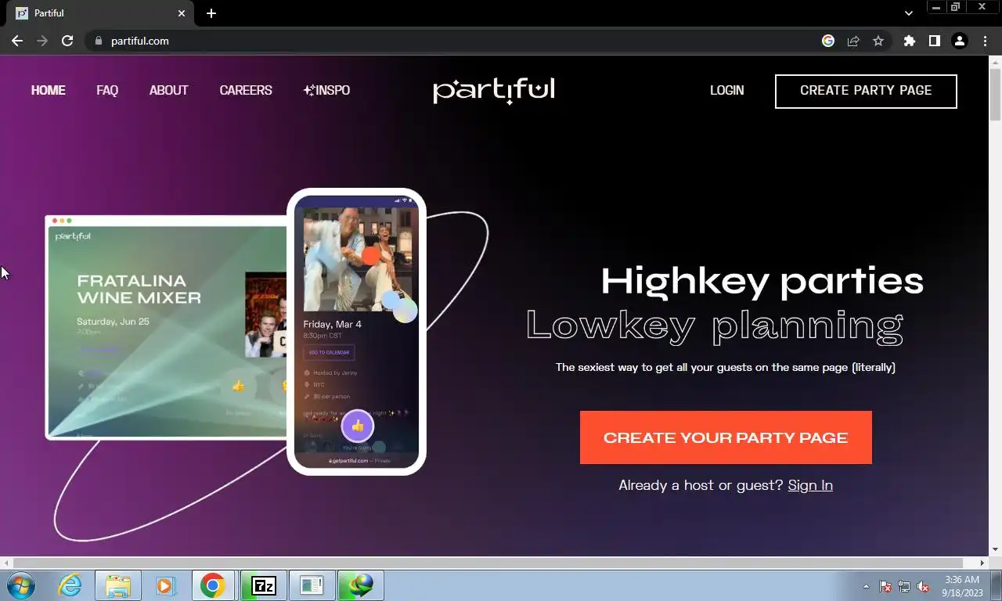Click ADD TO CALENDAR in the phone mockup

point(329,352)
